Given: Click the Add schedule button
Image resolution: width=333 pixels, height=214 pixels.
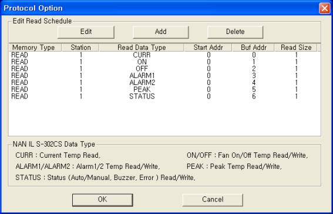Looking at the screenshot, I should [160, 32].
